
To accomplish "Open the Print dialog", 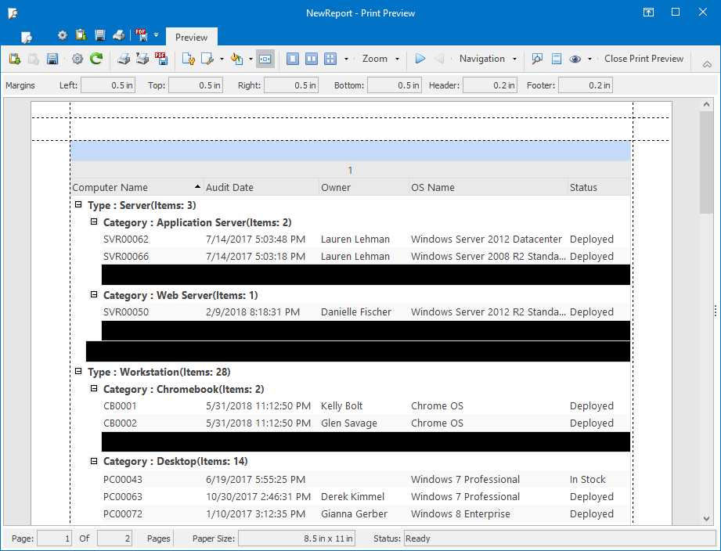I will 124,59.
